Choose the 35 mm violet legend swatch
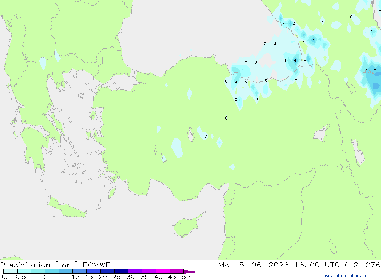Image resolution: width=381 pixels, height=279 pixels. click(149, 271)
